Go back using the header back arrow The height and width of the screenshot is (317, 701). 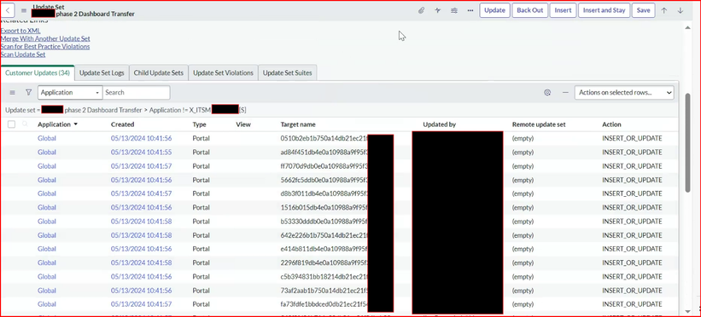pos(9,10)
